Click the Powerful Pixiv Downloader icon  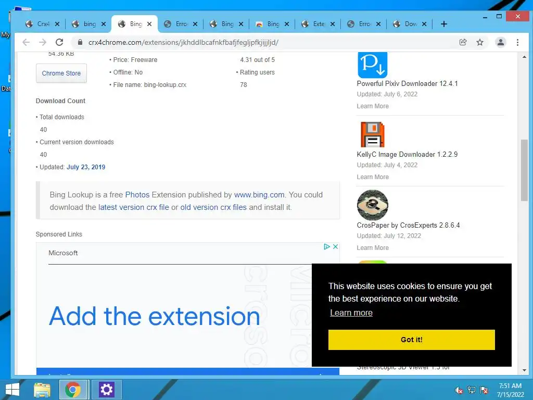(373, 65)
